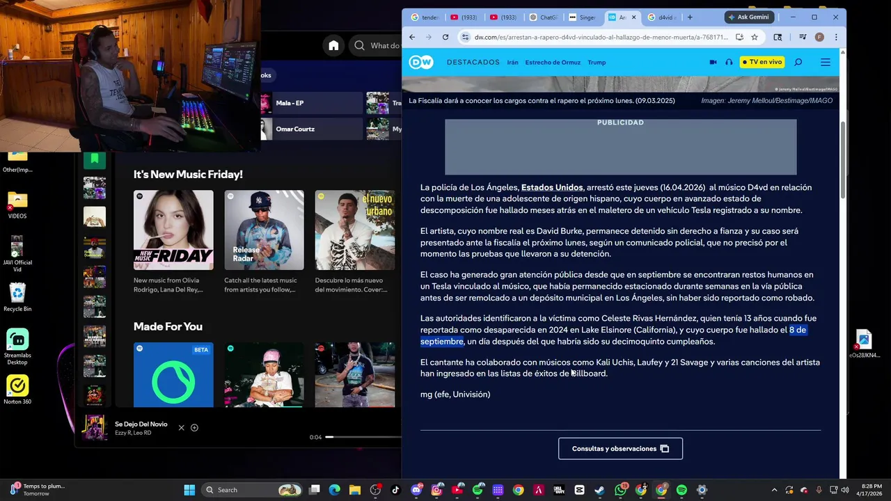Viewport: 891px width, 501px height.
Task: Open the Mala - EP shortcut in Spotify
Action: (311, 103)
